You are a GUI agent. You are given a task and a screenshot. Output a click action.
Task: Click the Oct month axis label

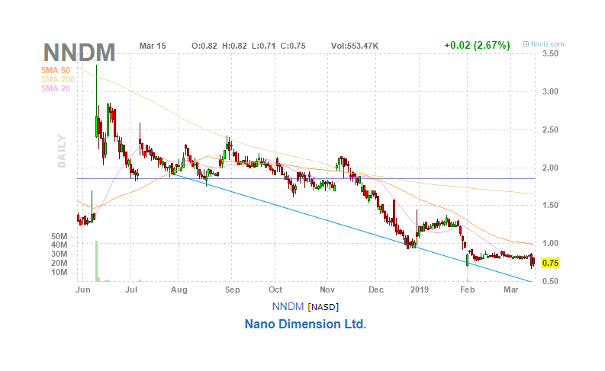(275, 289)
